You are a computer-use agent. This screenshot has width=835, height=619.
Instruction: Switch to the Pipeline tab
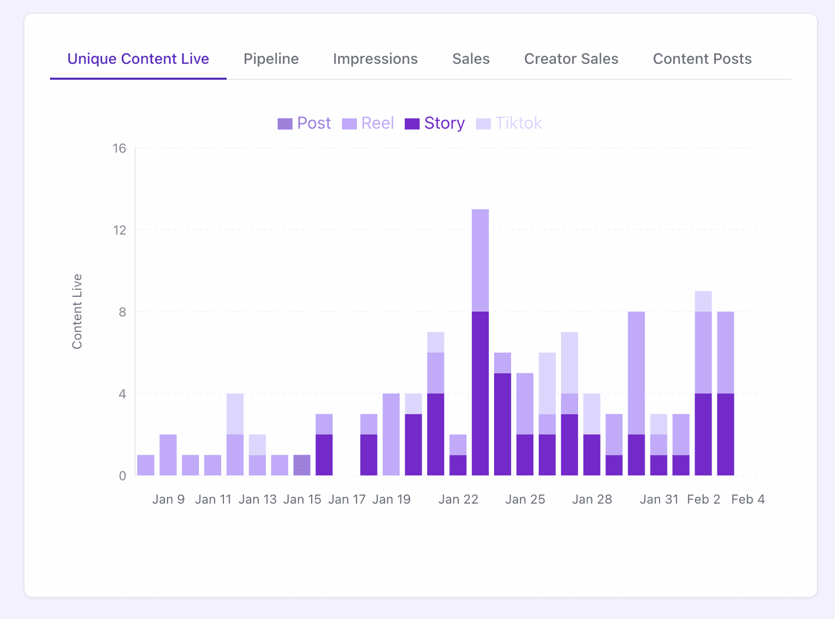(x=271, y=58)
